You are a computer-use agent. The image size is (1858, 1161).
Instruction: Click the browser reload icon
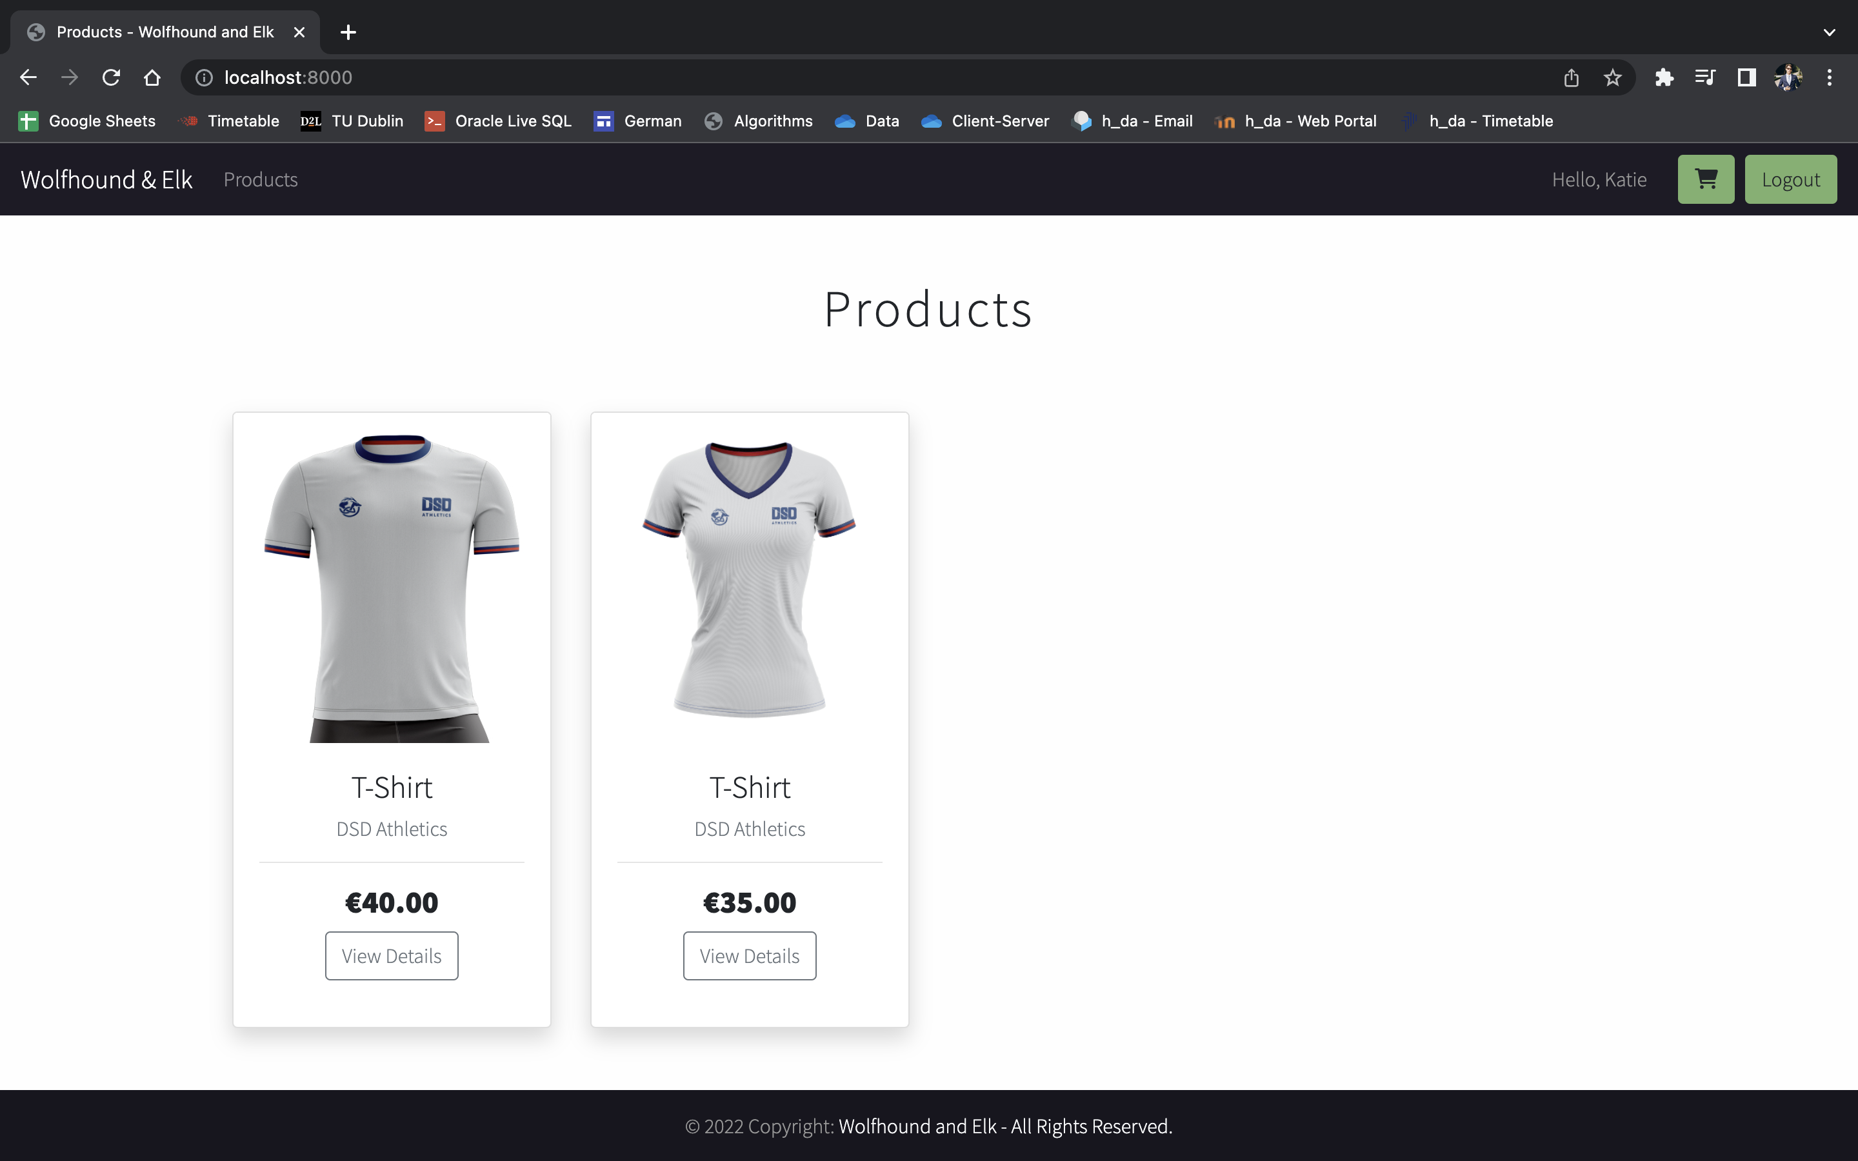tap(112, 77)
